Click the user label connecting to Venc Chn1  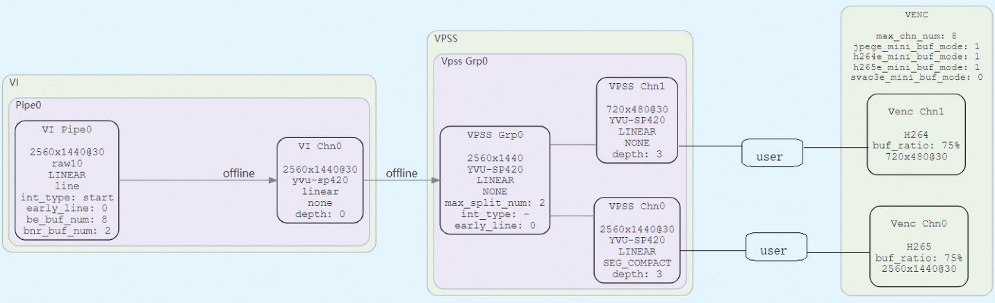click(772, 153)
